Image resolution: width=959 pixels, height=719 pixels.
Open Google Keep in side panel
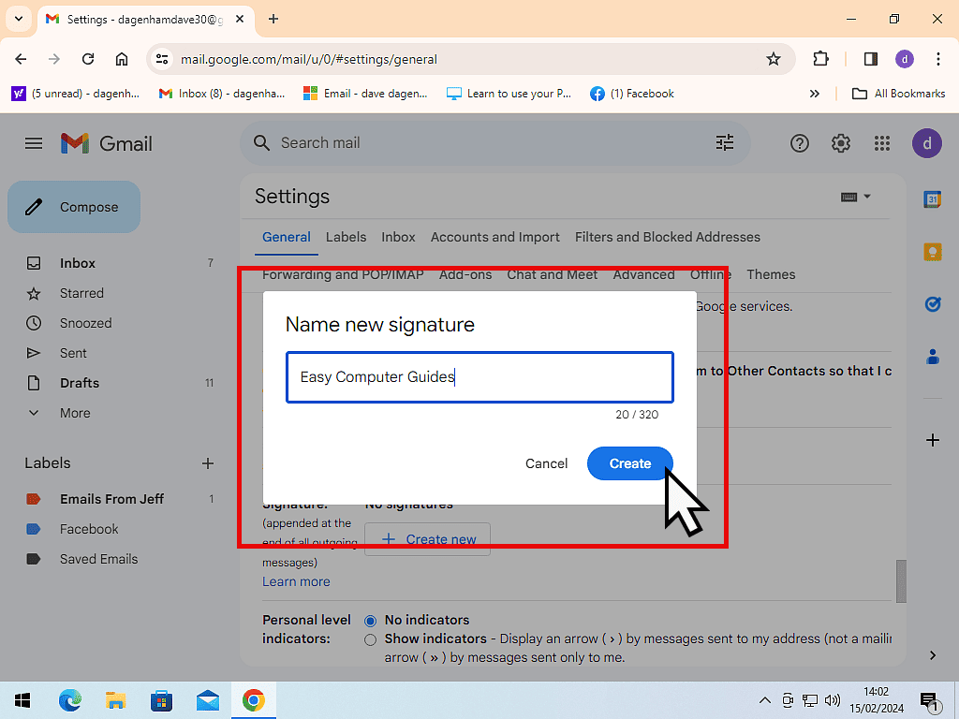[x=932, y=252]
